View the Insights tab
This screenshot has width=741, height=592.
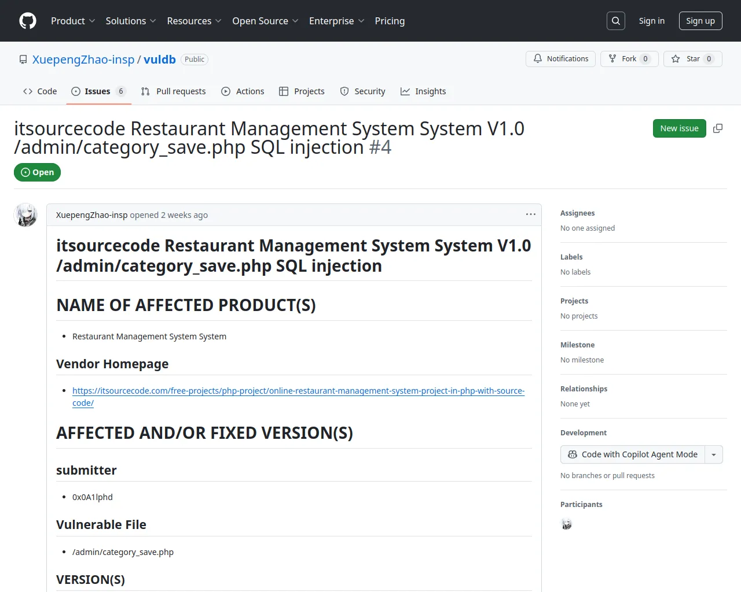pos(423,91)
